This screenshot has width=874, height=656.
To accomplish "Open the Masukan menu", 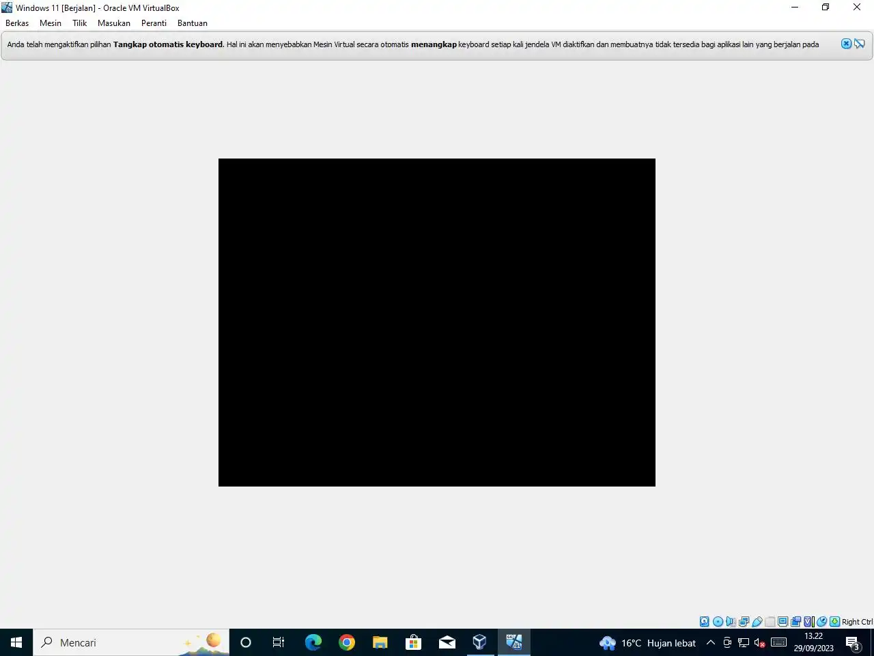I will (114, 23).
